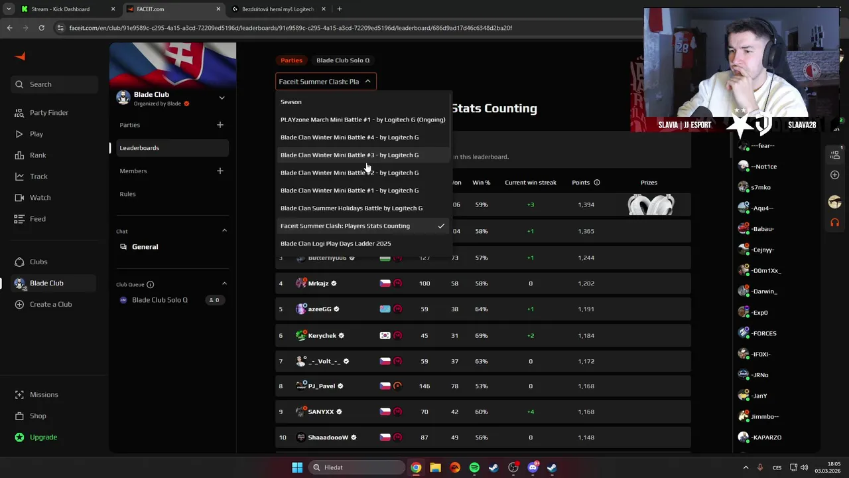This screenshot has width=849, height=478.
Task: Open Kerychek player profile
Action: click(322, 336)
